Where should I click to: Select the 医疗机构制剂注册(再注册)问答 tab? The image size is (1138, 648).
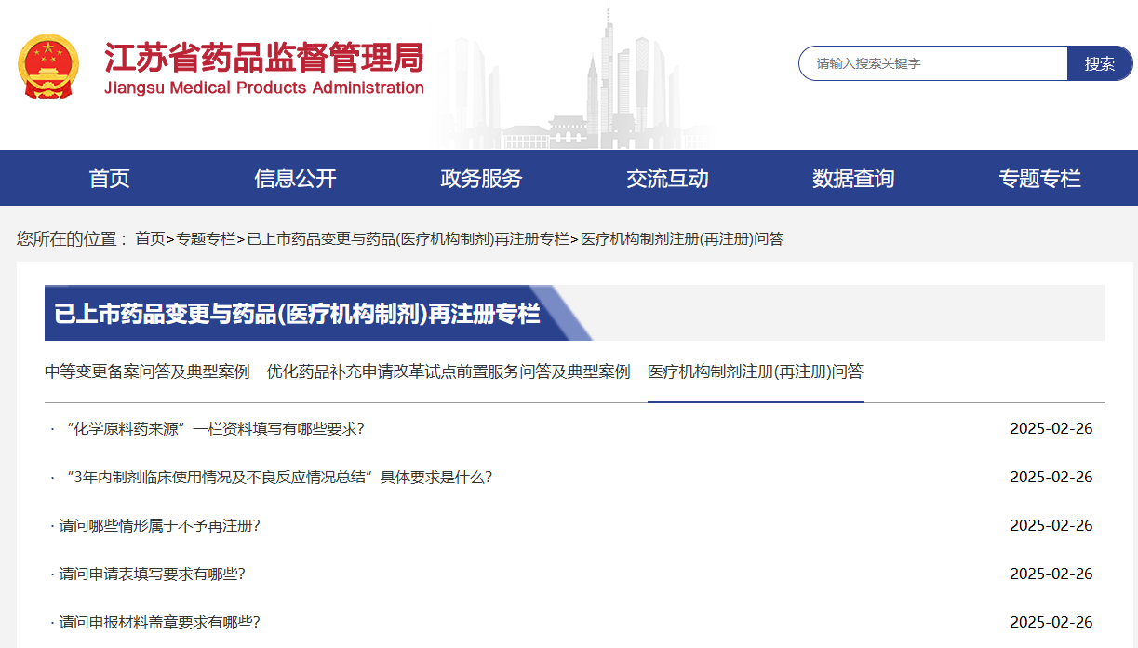(755, 371)
